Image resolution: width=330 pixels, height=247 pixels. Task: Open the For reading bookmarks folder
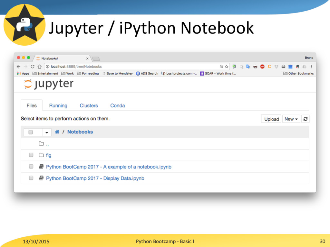pyautogui.click(x=88, y=73)
